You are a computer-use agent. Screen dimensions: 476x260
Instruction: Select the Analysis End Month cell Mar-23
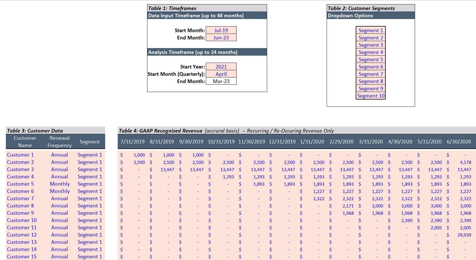pyautogui.click(x=221, y=81)
